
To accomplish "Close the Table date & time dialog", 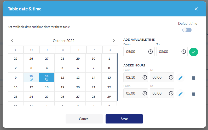I will point(196,9).
